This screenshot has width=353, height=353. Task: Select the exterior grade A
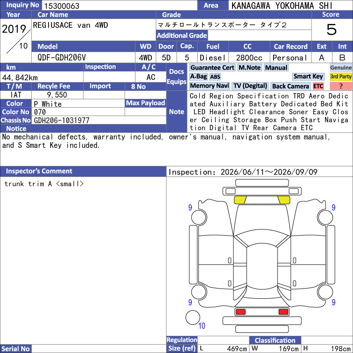[322, 58]
